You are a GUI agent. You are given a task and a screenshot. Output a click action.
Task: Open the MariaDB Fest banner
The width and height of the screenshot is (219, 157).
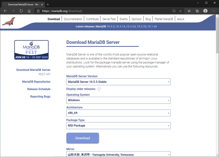tap(31, 50)
